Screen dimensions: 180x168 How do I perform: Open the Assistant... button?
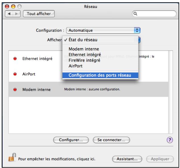[x=127, y=159]
